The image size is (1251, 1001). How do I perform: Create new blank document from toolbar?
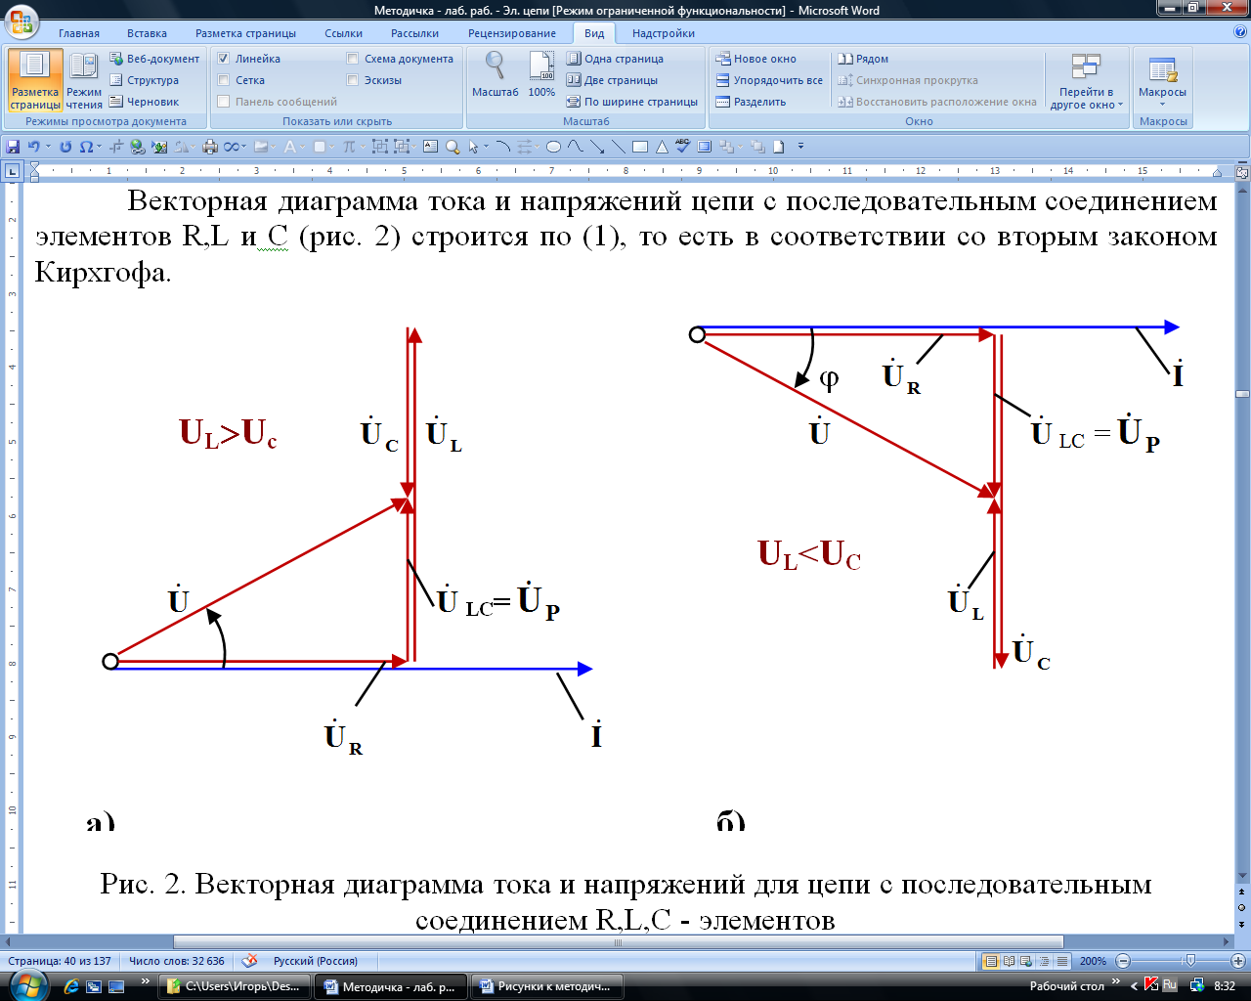779,147
